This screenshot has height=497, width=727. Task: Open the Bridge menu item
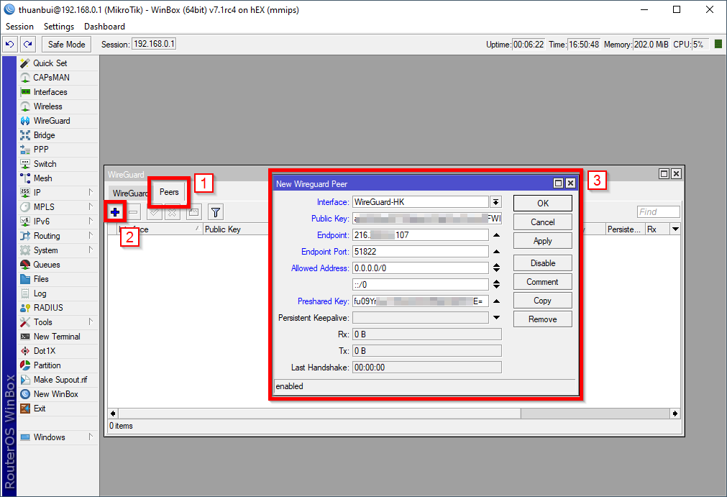[44, 135]
